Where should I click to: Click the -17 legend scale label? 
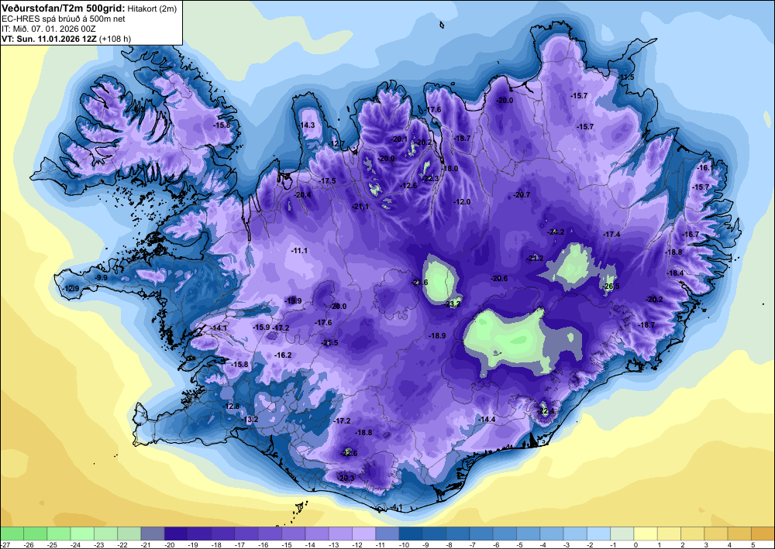tap(239, 544)
